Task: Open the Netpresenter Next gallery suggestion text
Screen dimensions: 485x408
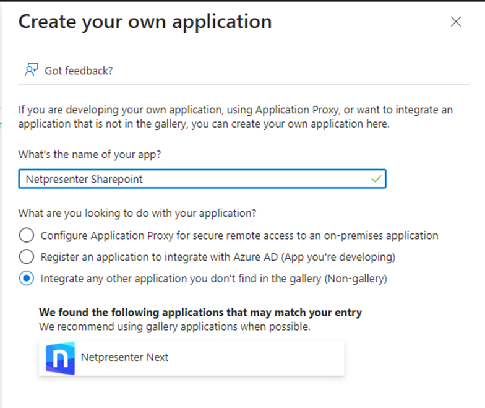Action: click(124, 357)
